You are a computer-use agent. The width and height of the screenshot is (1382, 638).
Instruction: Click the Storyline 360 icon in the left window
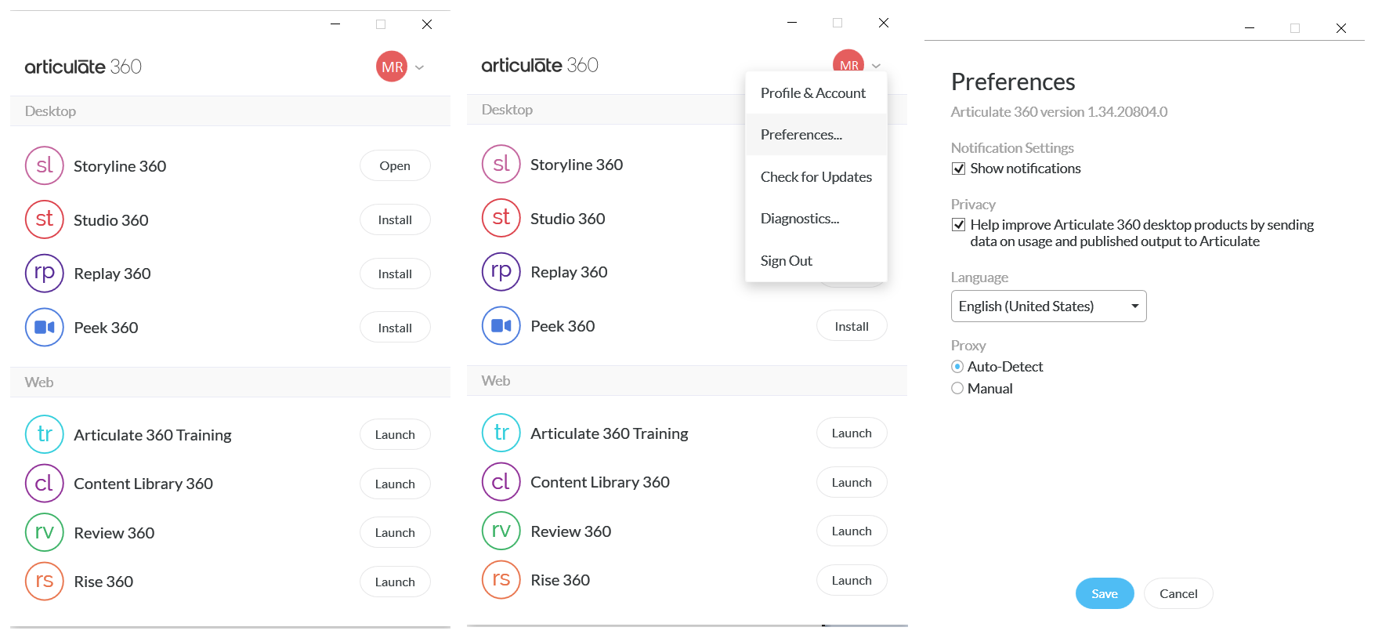[45, 165]
